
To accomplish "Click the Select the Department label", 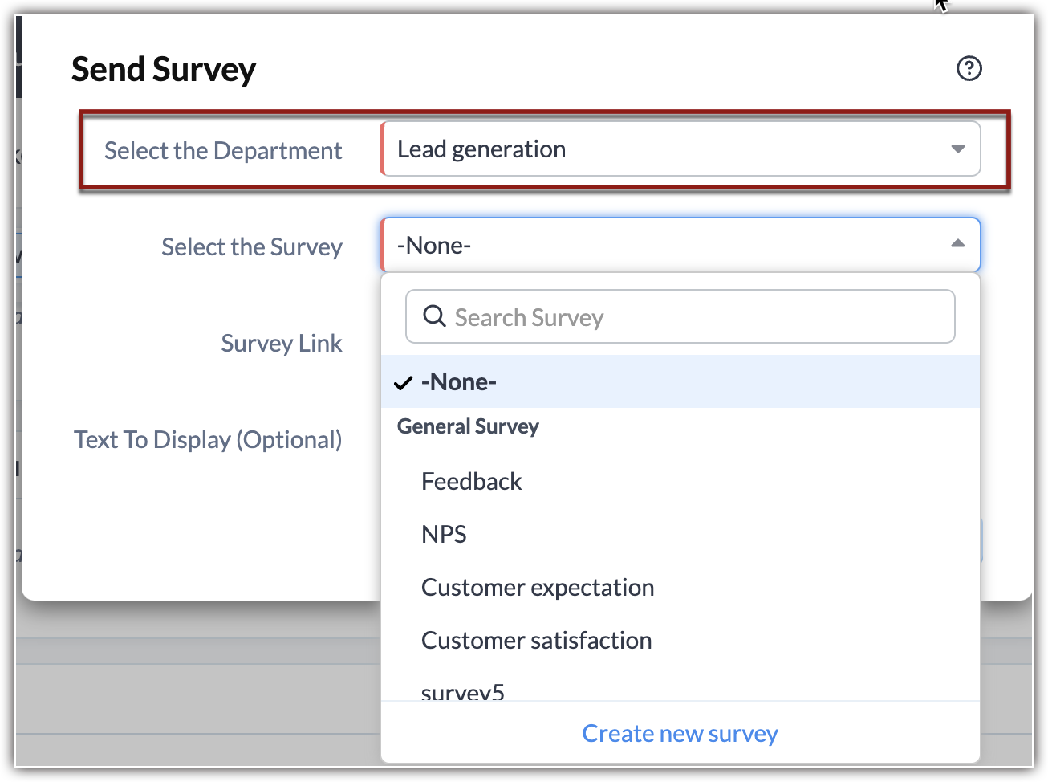I will 223,151.
